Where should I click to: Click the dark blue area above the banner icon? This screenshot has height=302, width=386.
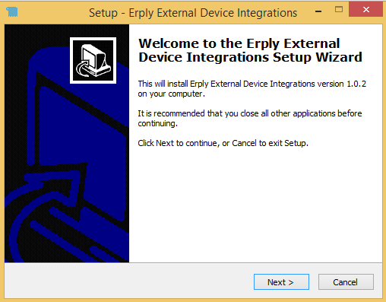pyautogui.click(x=93, y=30)
